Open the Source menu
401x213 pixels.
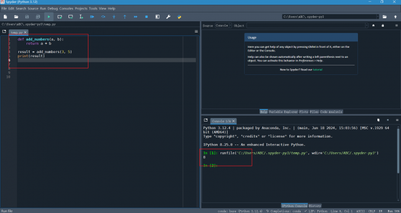click(33, 8)
